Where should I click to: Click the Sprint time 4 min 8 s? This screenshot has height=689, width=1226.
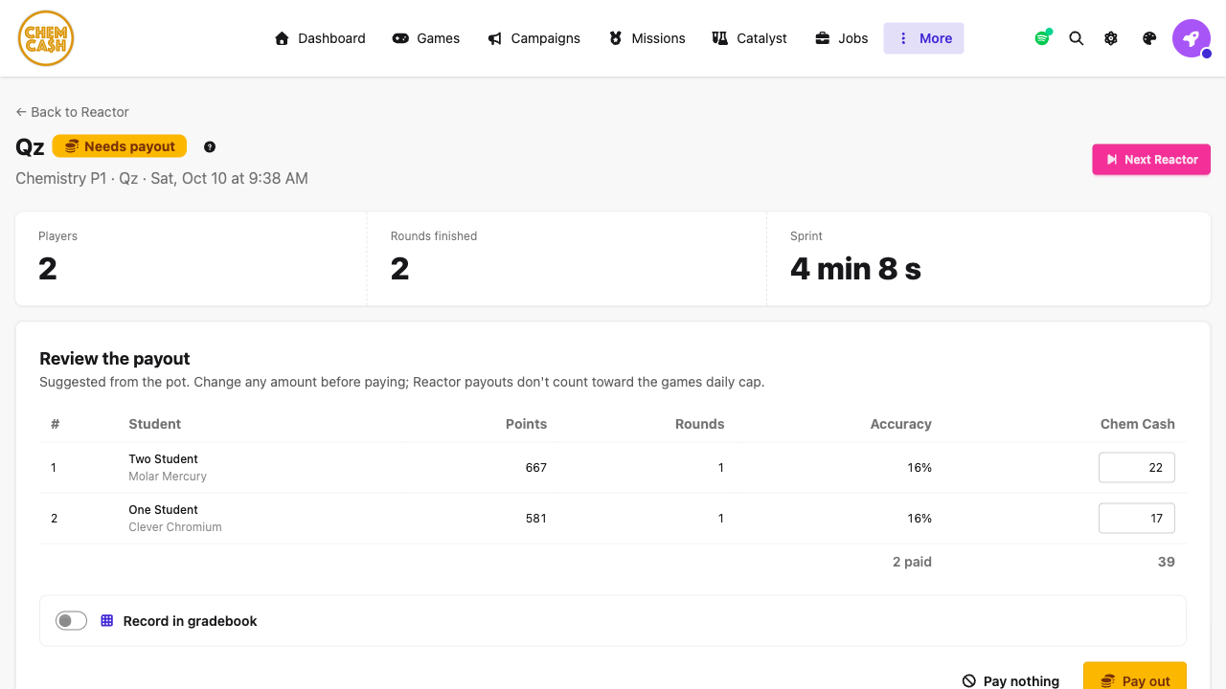click(x=855, y=269)
